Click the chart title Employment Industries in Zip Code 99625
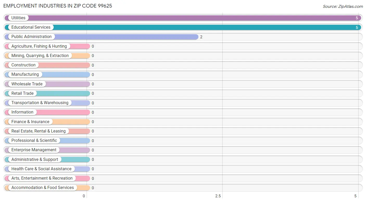366x202 pixels. click(x=58, y=6)
